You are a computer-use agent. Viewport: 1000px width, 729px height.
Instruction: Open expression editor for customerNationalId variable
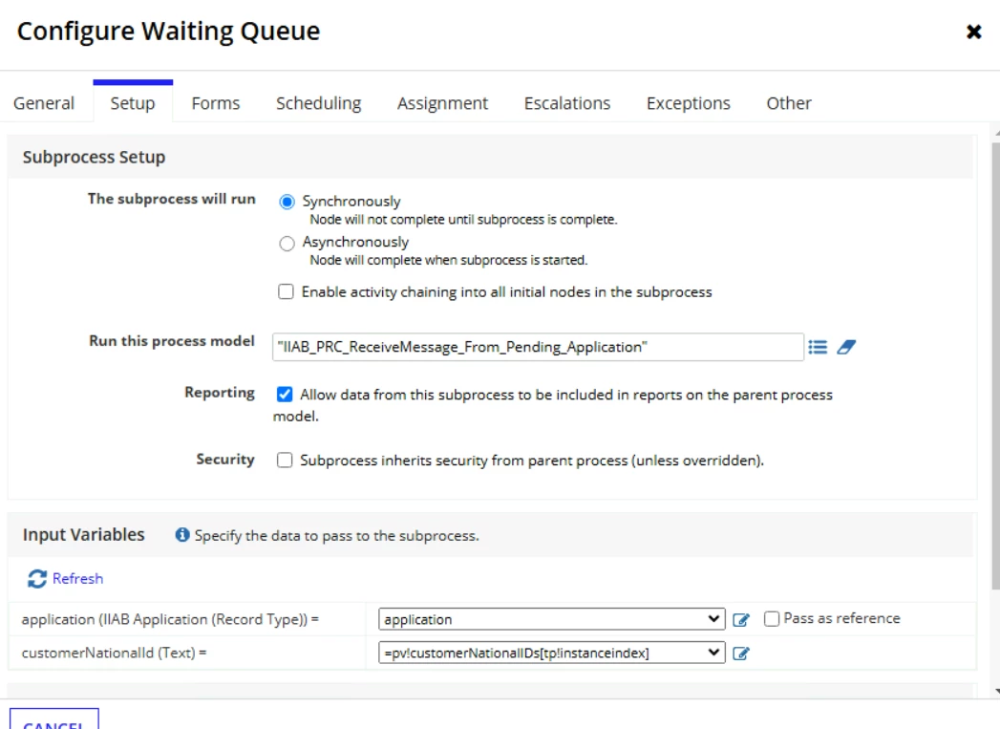(741, 654)
